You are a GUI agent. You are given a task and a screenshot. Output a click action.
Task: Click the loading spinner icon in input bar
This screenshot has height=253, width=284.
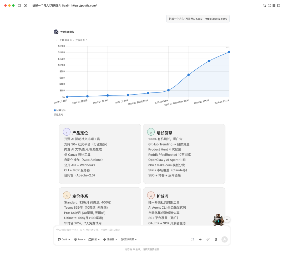(192, 239)
